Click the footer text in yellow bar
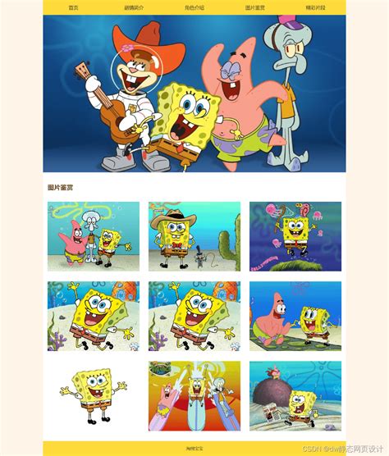The height and width of the screenshot is (456, 389). click(x=194, y=449)
